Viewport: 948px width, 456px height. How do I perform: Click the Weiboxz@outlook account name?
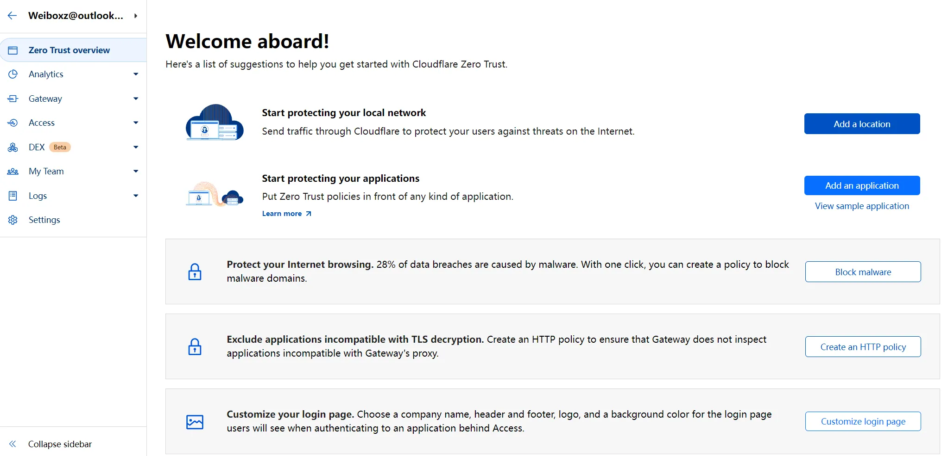(76, 16)
